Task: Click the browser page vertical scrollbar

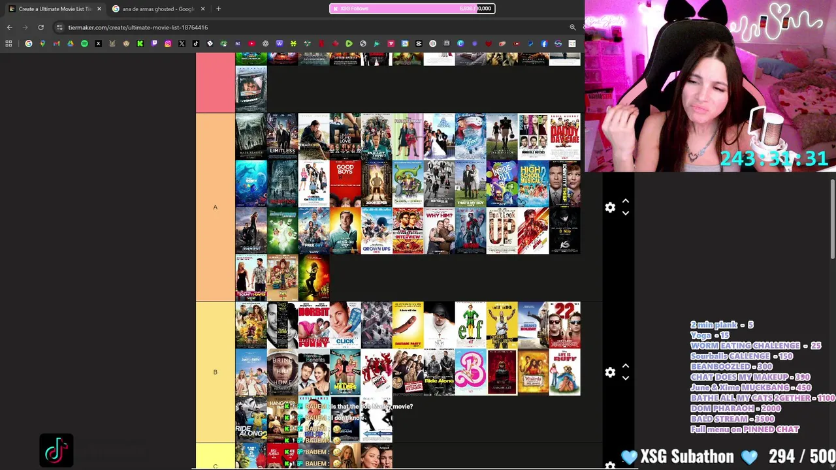Action: 832,219
